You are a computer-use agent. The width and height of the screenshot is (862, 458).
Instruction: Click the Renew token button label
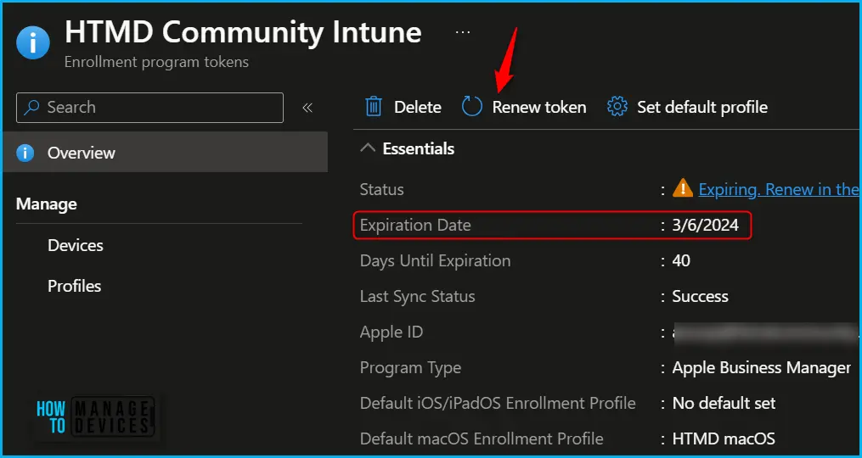pos(539,107)
